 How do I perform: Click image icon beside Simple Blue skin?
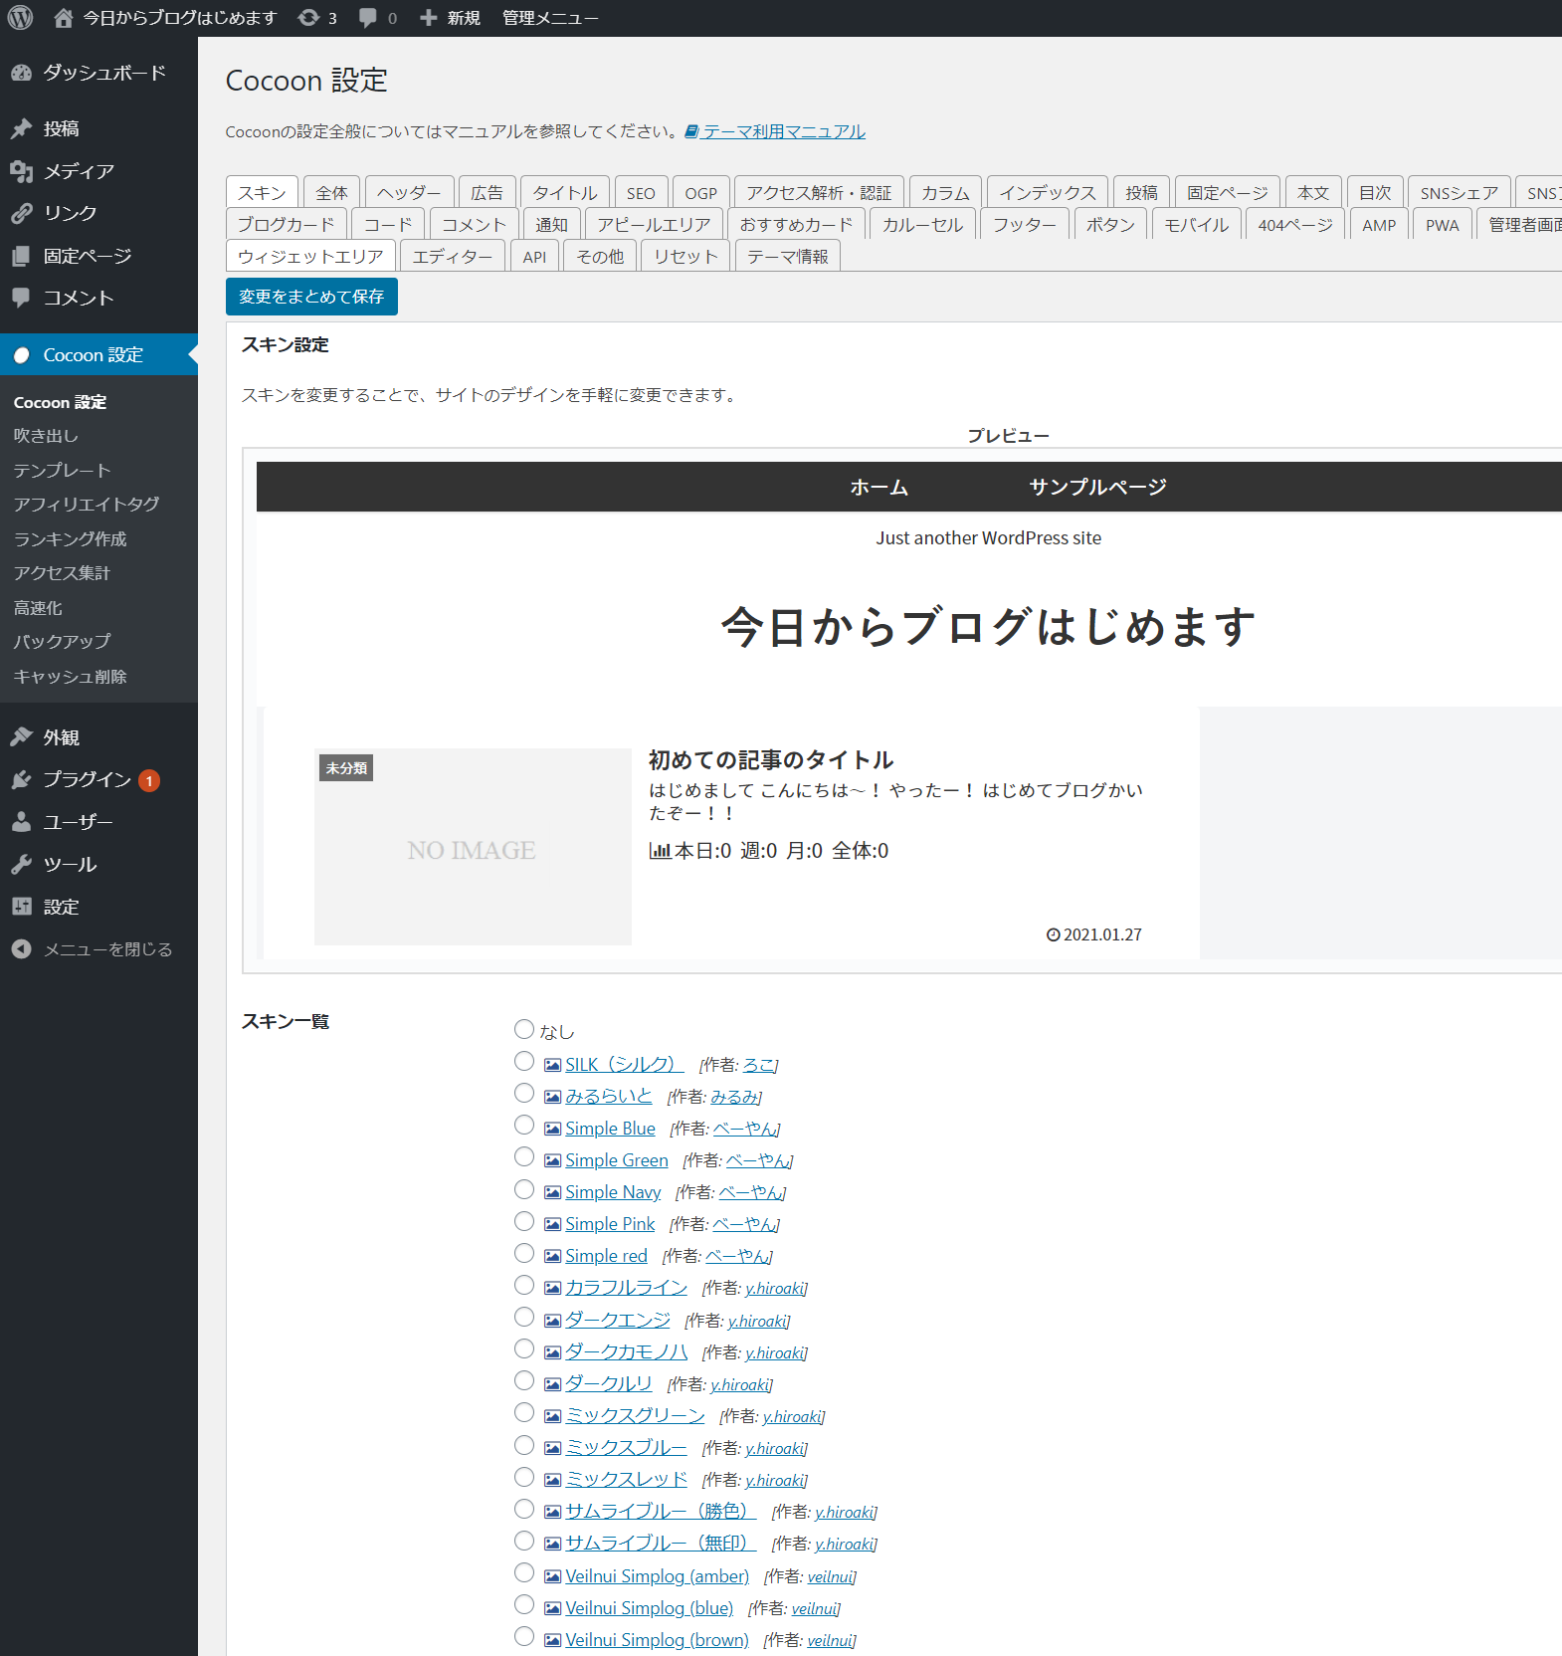pyautogui.click(x=553, y=1129)
